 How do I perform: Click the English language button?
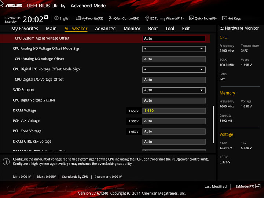65,18
